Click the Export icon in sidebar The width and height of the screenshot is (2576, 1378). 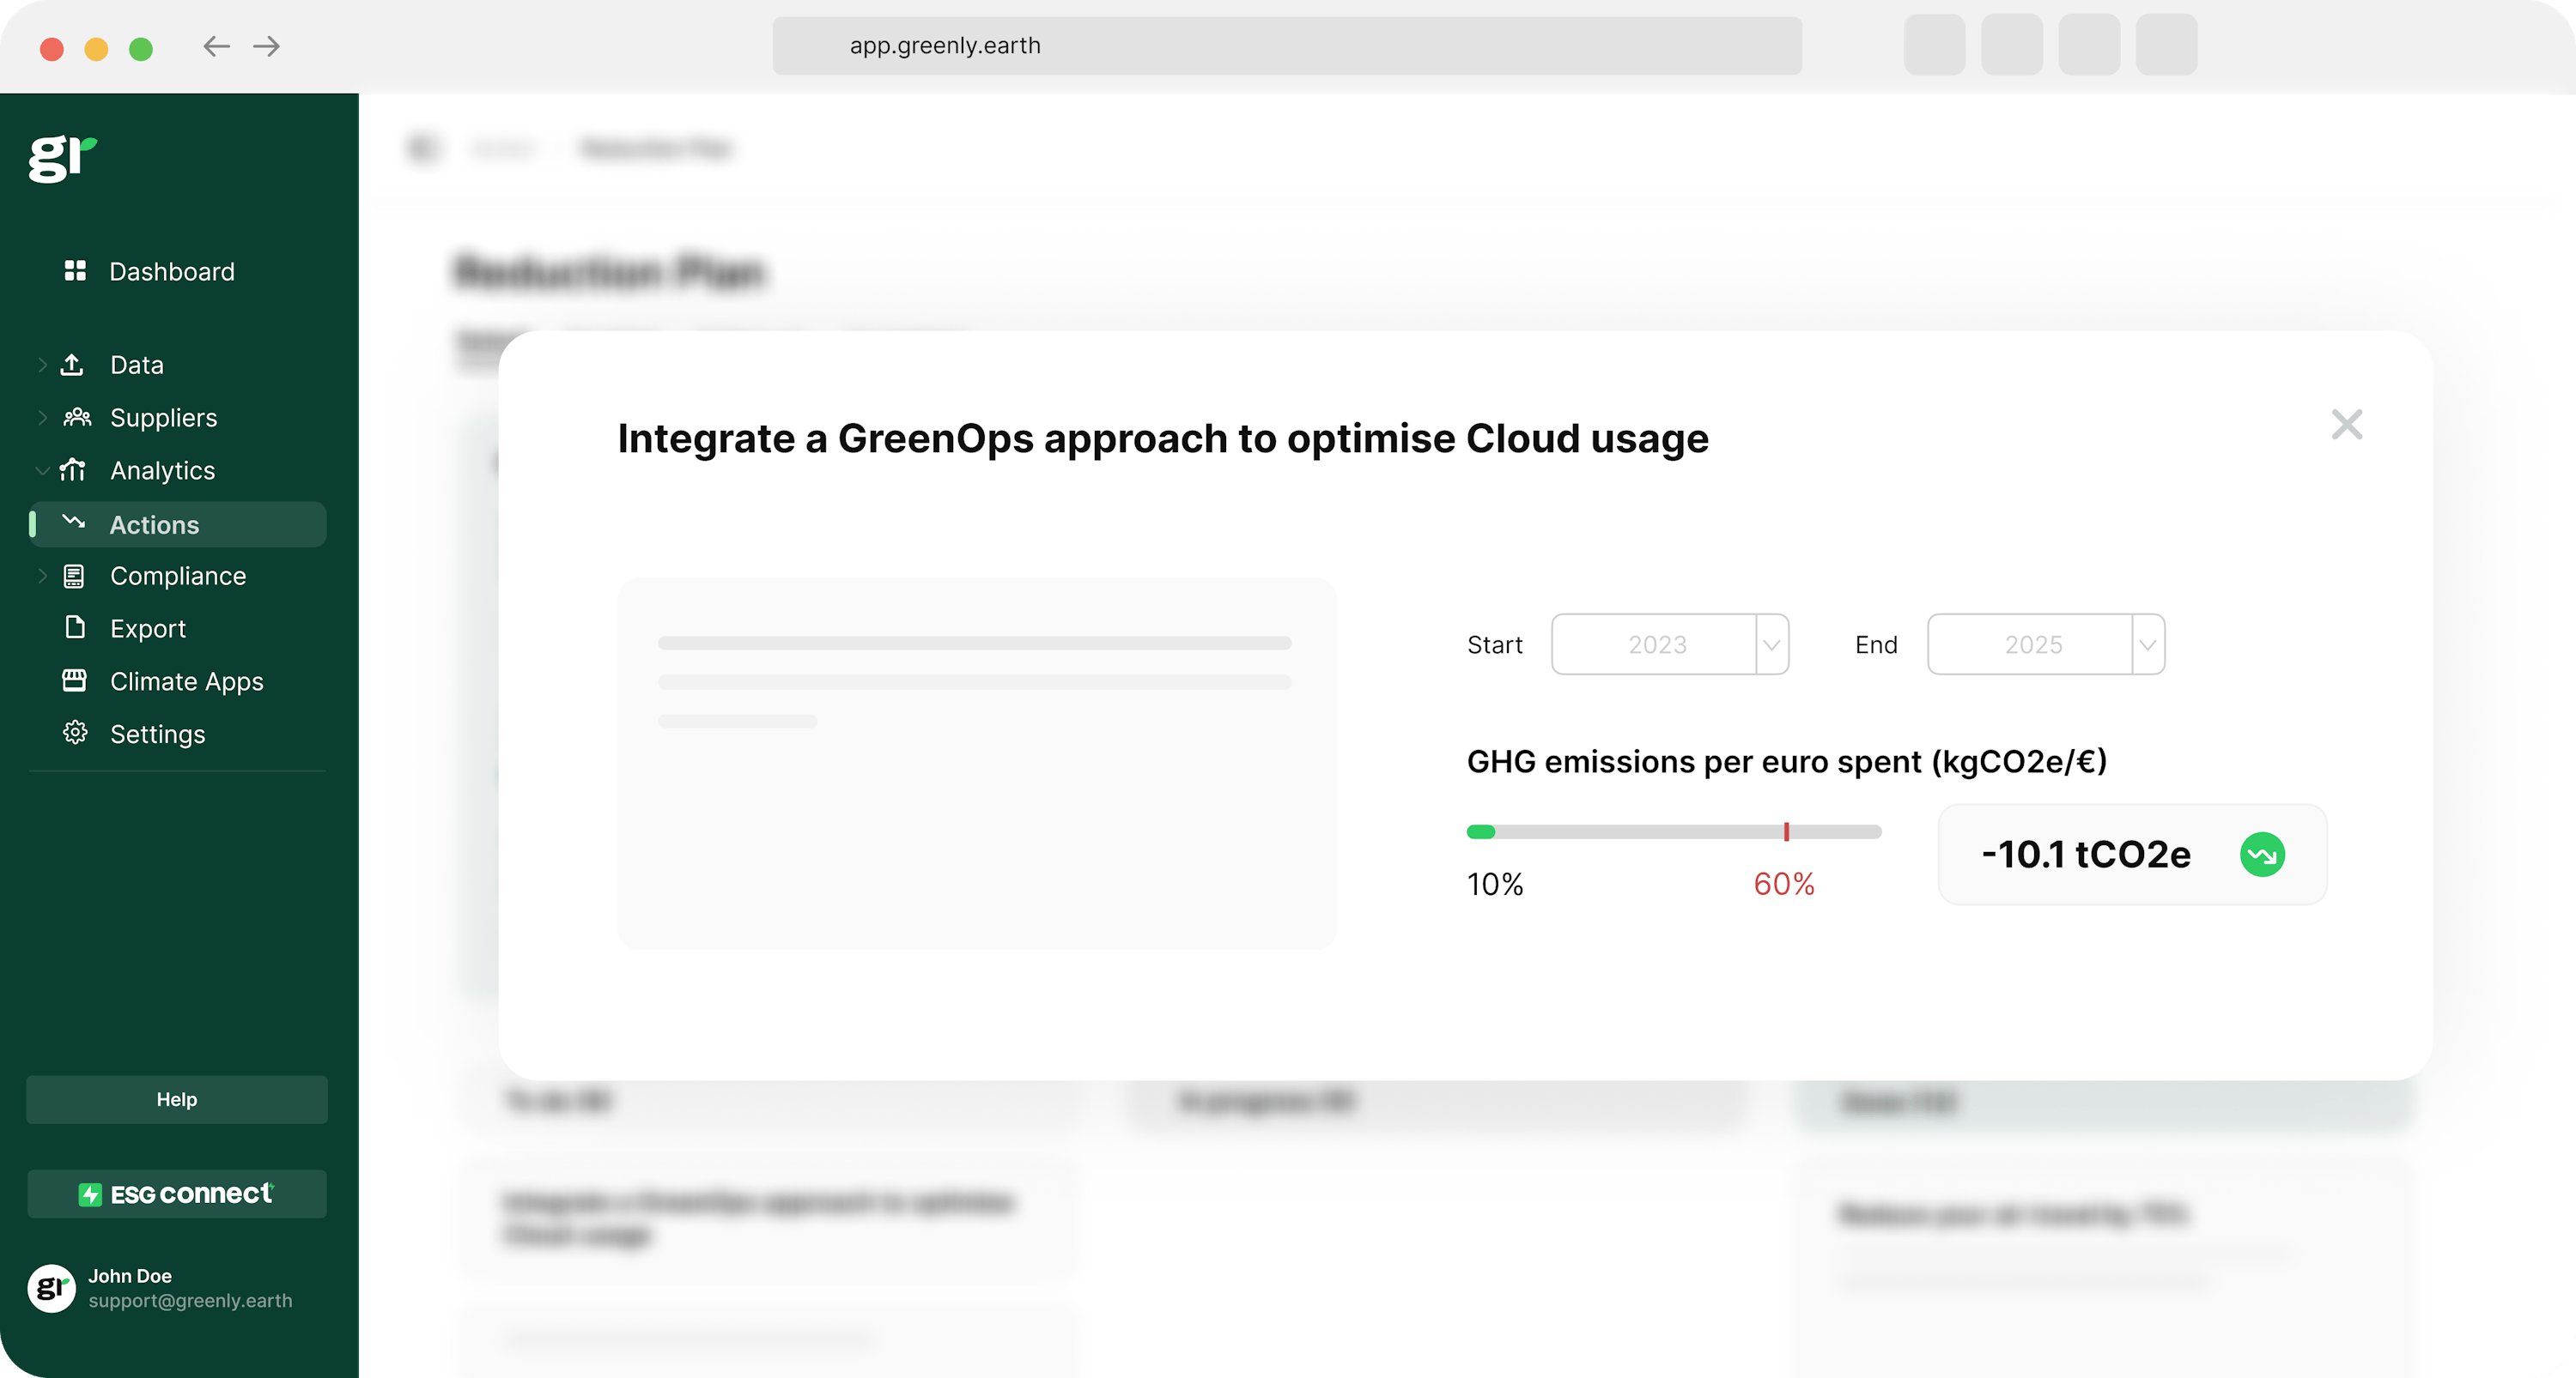73,627
